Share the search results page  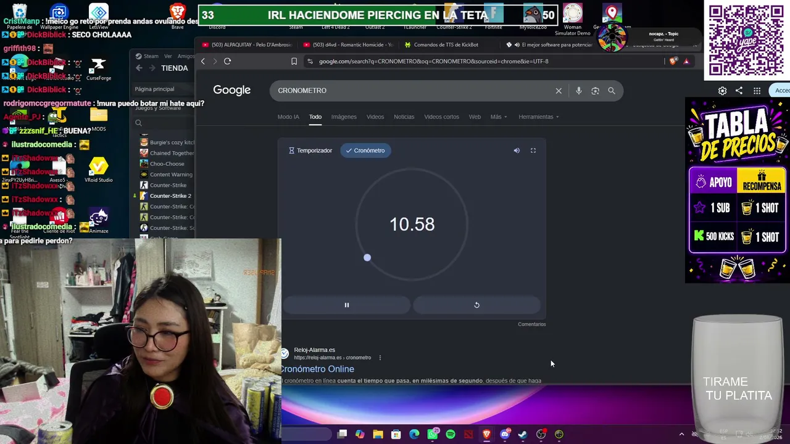coord(739,91)
